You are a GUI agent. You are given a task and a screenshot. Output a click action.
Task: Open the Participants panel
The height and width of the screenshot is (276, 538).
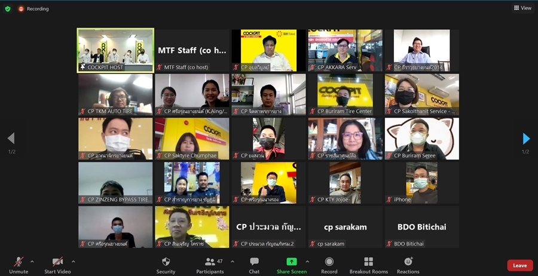[210, 262]
